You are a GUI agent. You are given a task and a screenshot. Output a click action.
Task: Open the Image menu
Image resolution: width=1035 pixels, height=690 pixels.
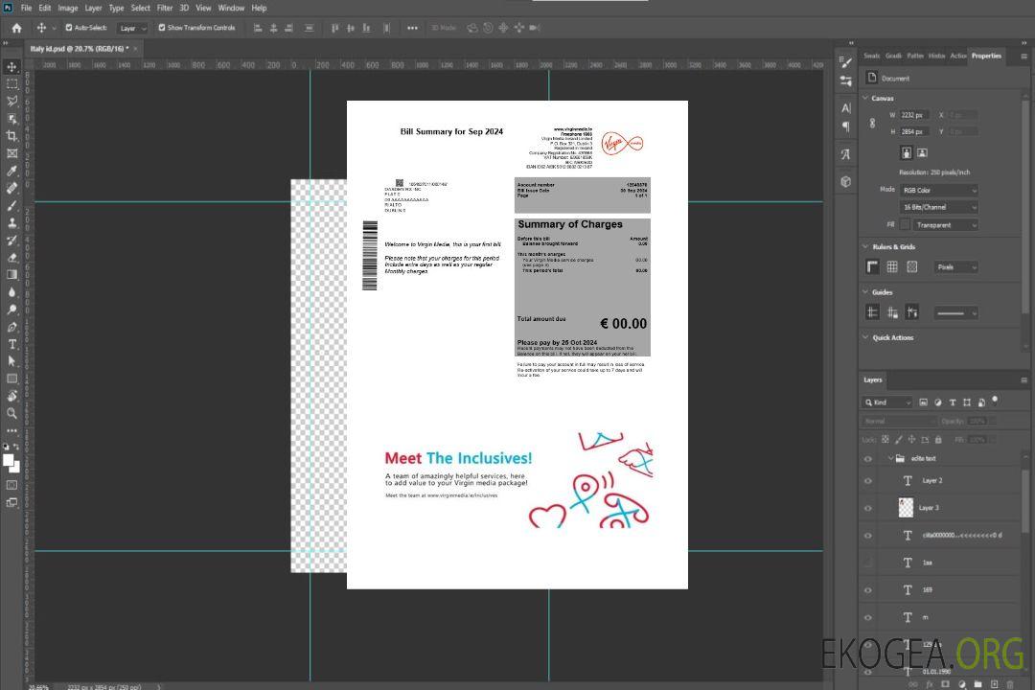pyautogui.click(x=68, y=8)
